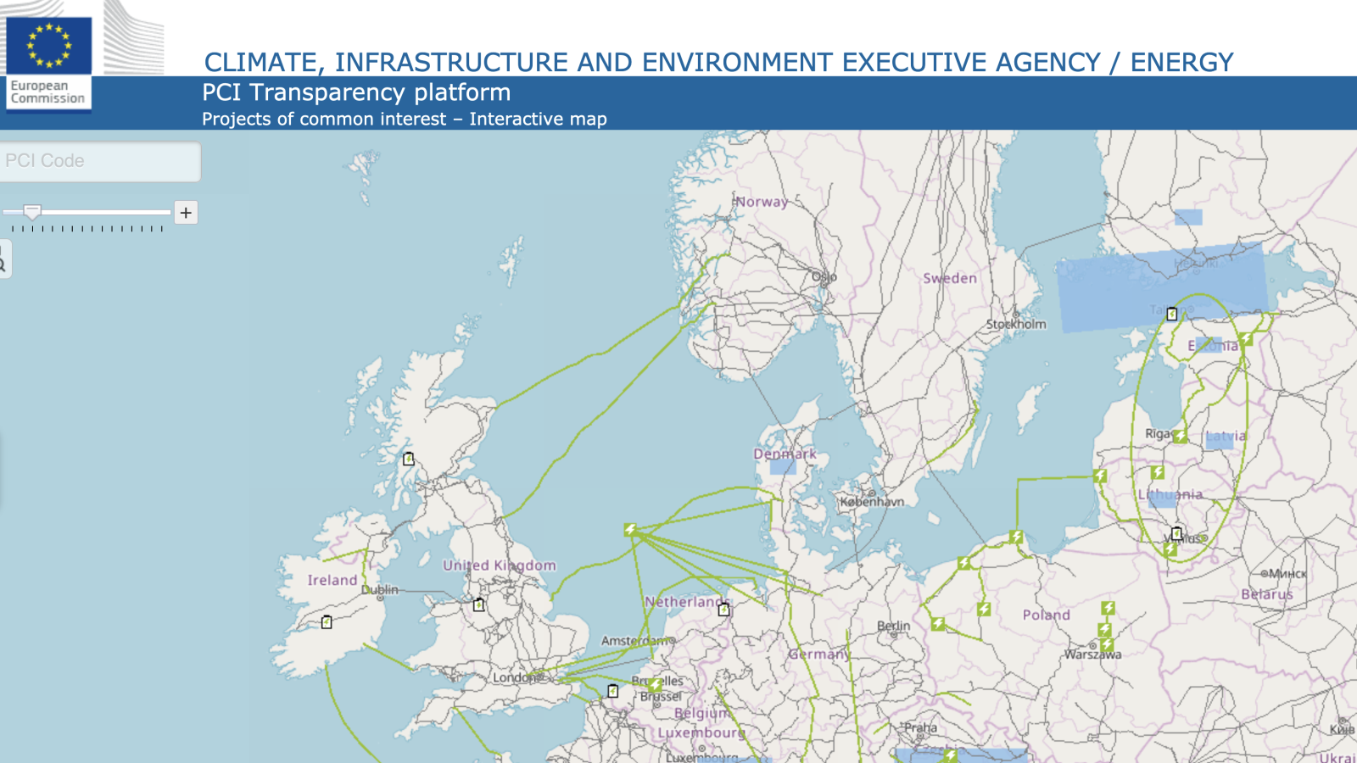The image size is (1357, 763).
Task: Select the battery marker in southwest Ireland
Action: click(x=327, y=622)
